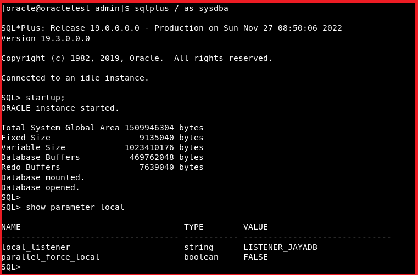The width and height of the screenshot is (418, 275).
Task: Click the VALUE column header
Action: click(255, 227)
